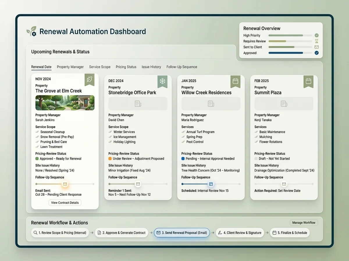Click the Holiday Lighting check mark
The image size is (349, 261).
[110, 142]
